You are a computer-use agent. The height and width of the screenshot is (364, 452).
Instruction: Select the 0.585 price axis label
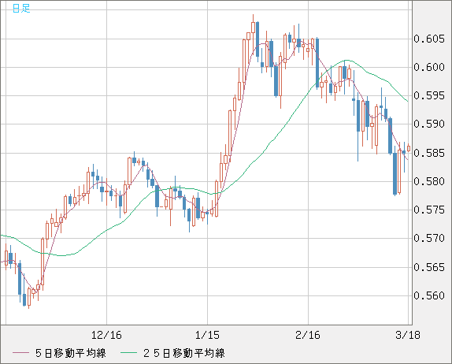pos(429,153)
